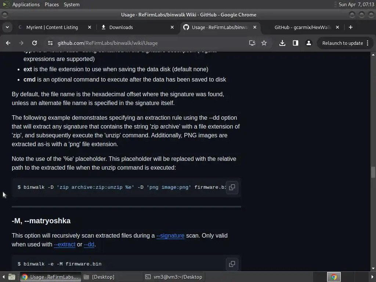Switch to Myrient Content Listing tab
This screenshot has height=282, width=376.
point(52,27)
